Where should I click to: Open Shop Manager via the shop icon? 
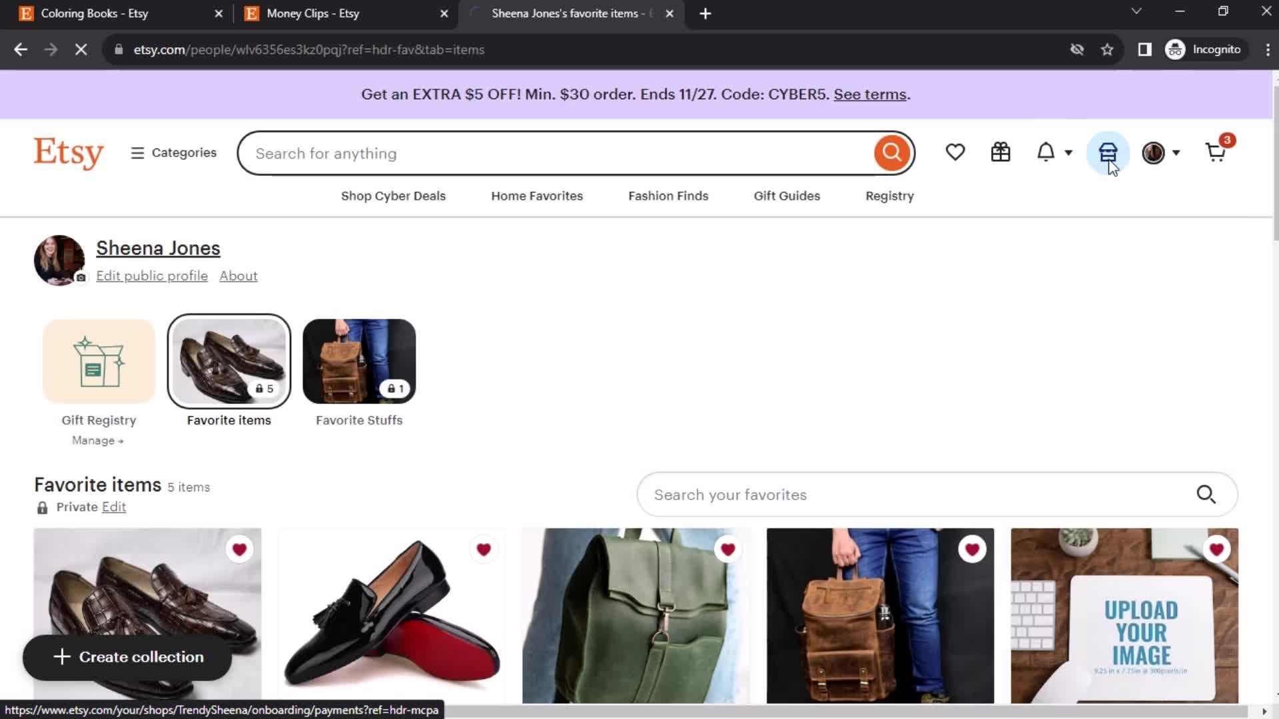1107,152
